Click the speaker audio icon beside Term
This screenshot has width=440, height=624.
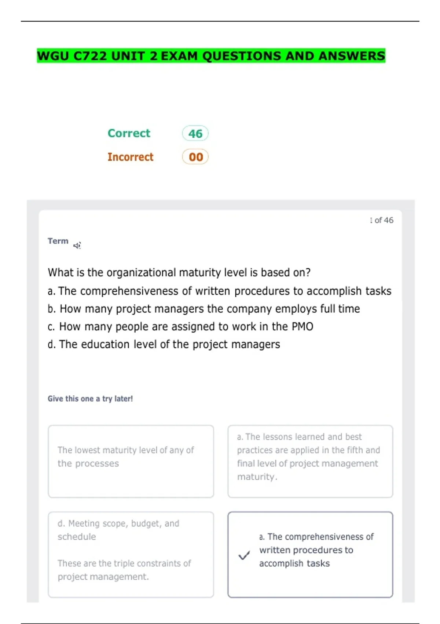[x=77, y=245]
